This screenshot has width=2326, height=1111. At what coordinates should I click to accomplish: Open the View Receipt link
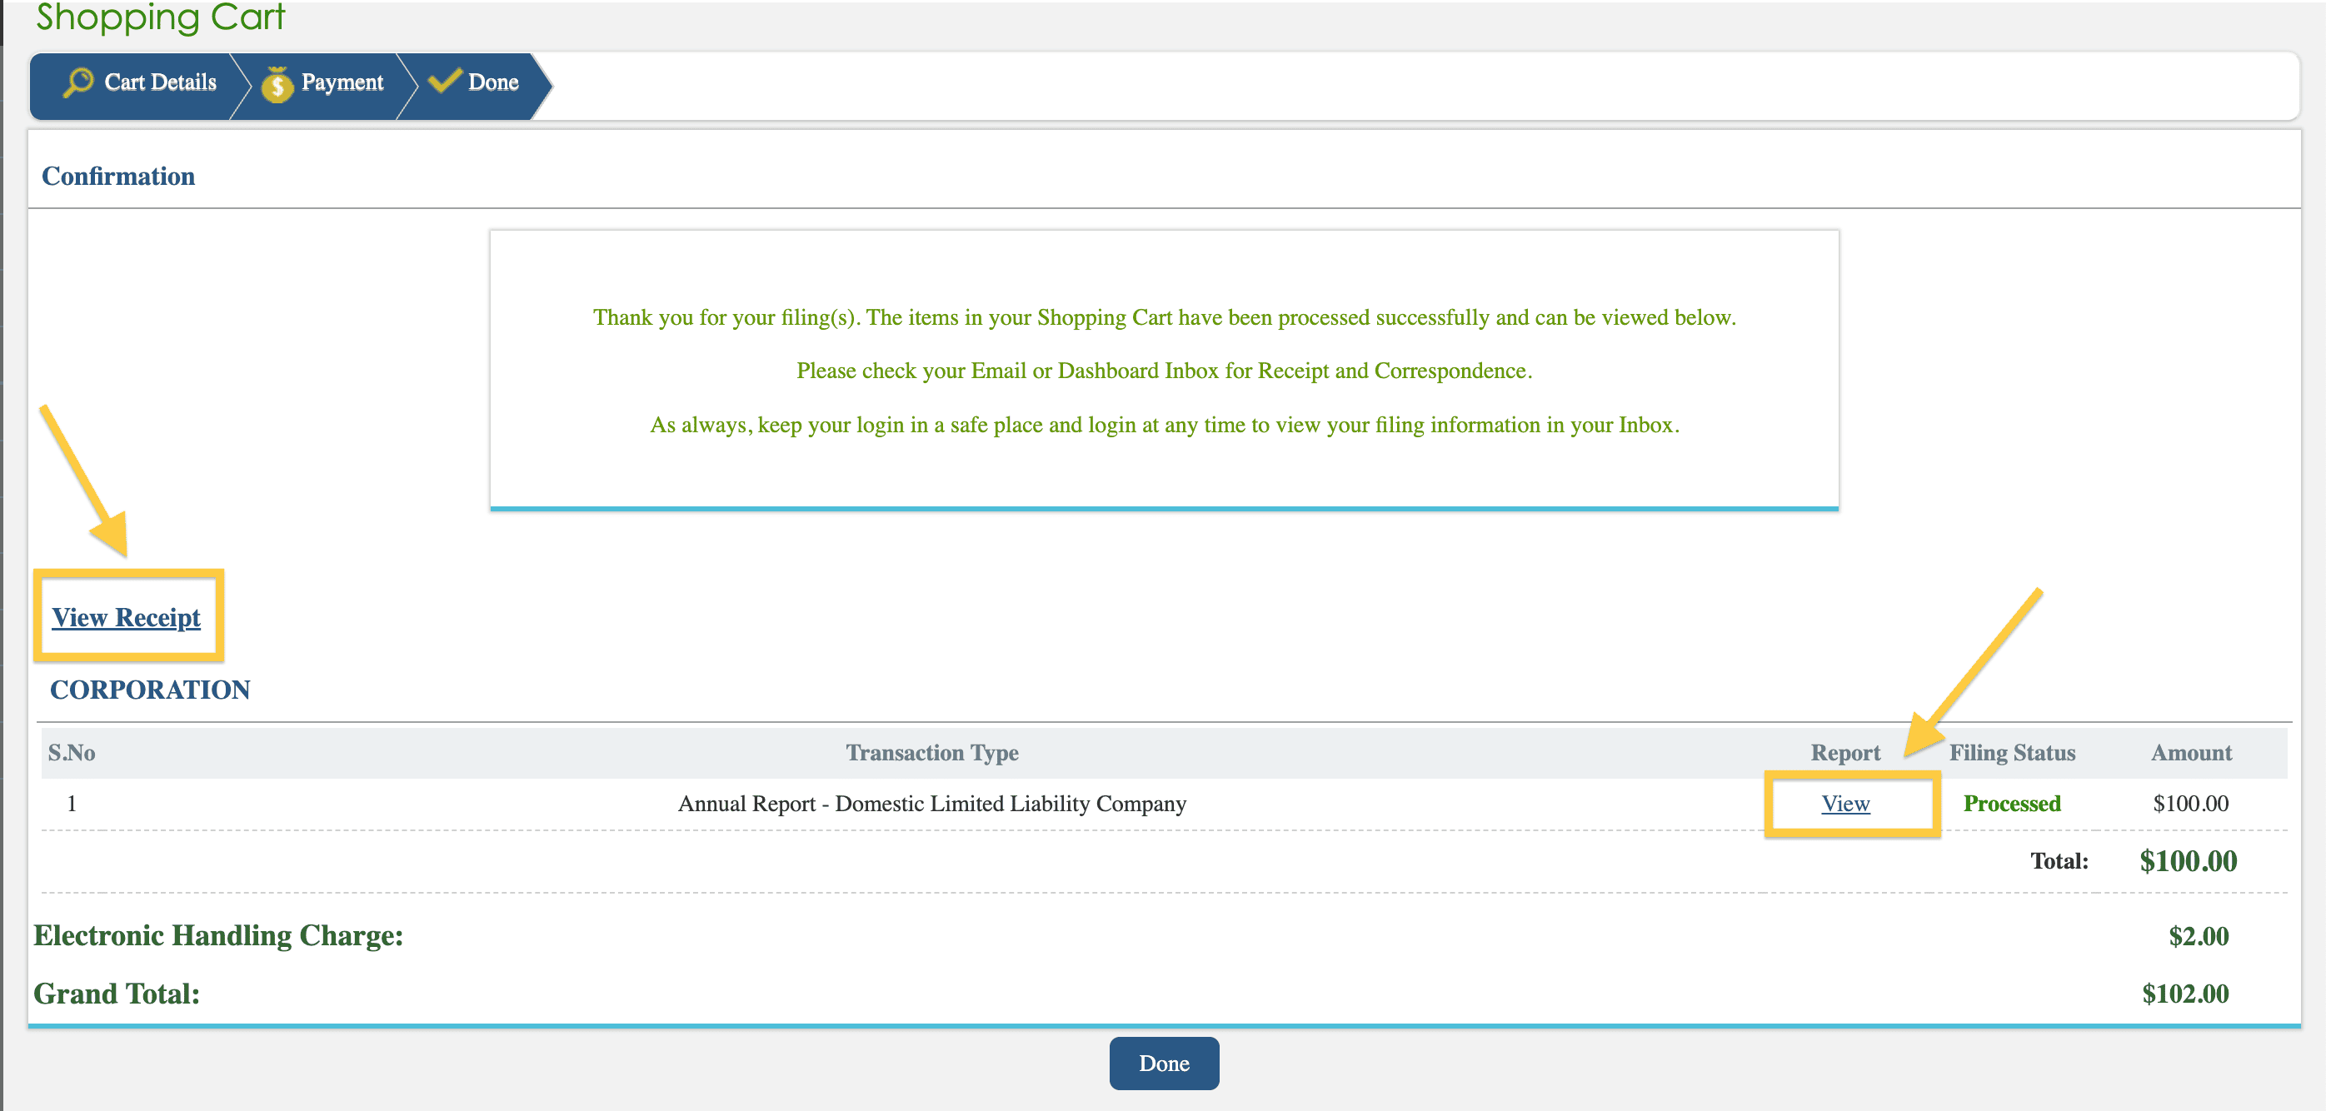pyautogui.click(x=127, y=617)
